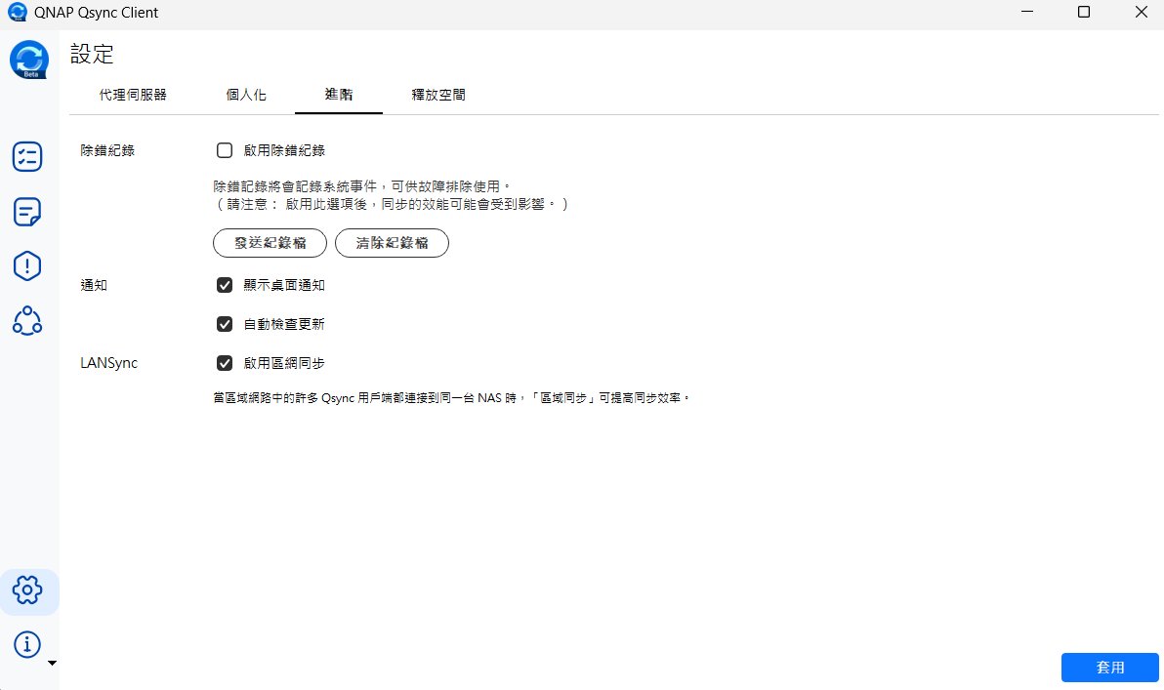
Task: Switch to the 代理伺服器 tab
Action: [133, 95]
